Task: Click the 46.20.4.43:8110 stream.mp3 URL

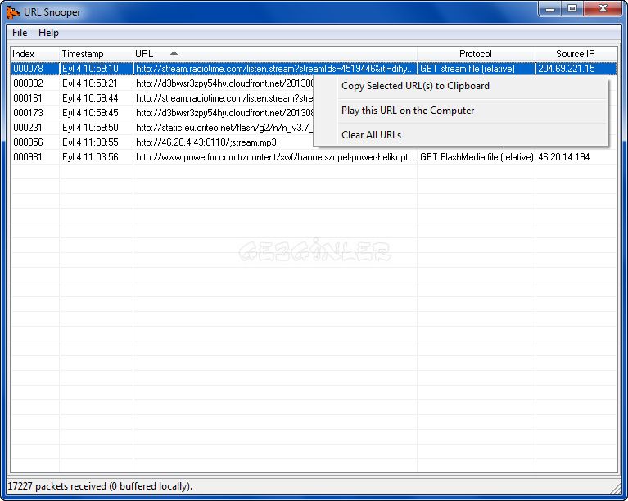Action: (x=206, y=142)
